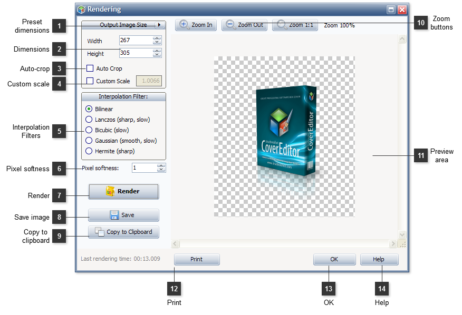
Task: Close the Rendering window
Action: 402,9
